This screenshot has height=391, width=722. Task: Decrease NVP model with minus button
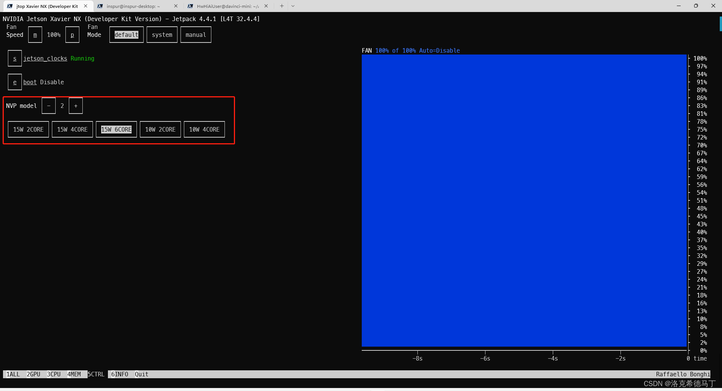pos(49,106)
